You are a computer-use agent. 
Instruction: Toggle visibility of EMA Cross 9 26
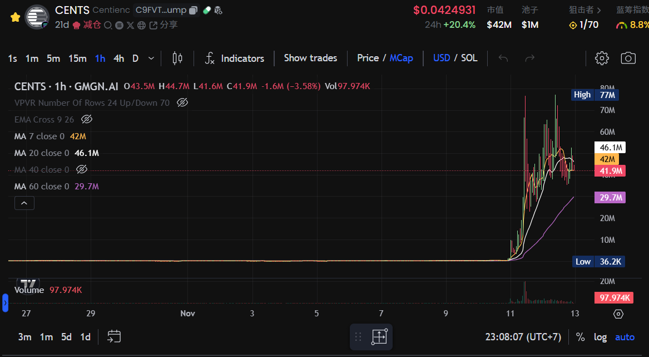coord(86,119)
